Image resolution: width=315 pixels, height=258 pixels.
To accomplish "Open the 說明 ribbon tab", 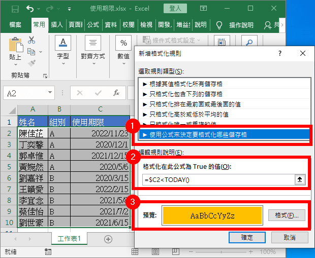I will [x=201, y=25].
